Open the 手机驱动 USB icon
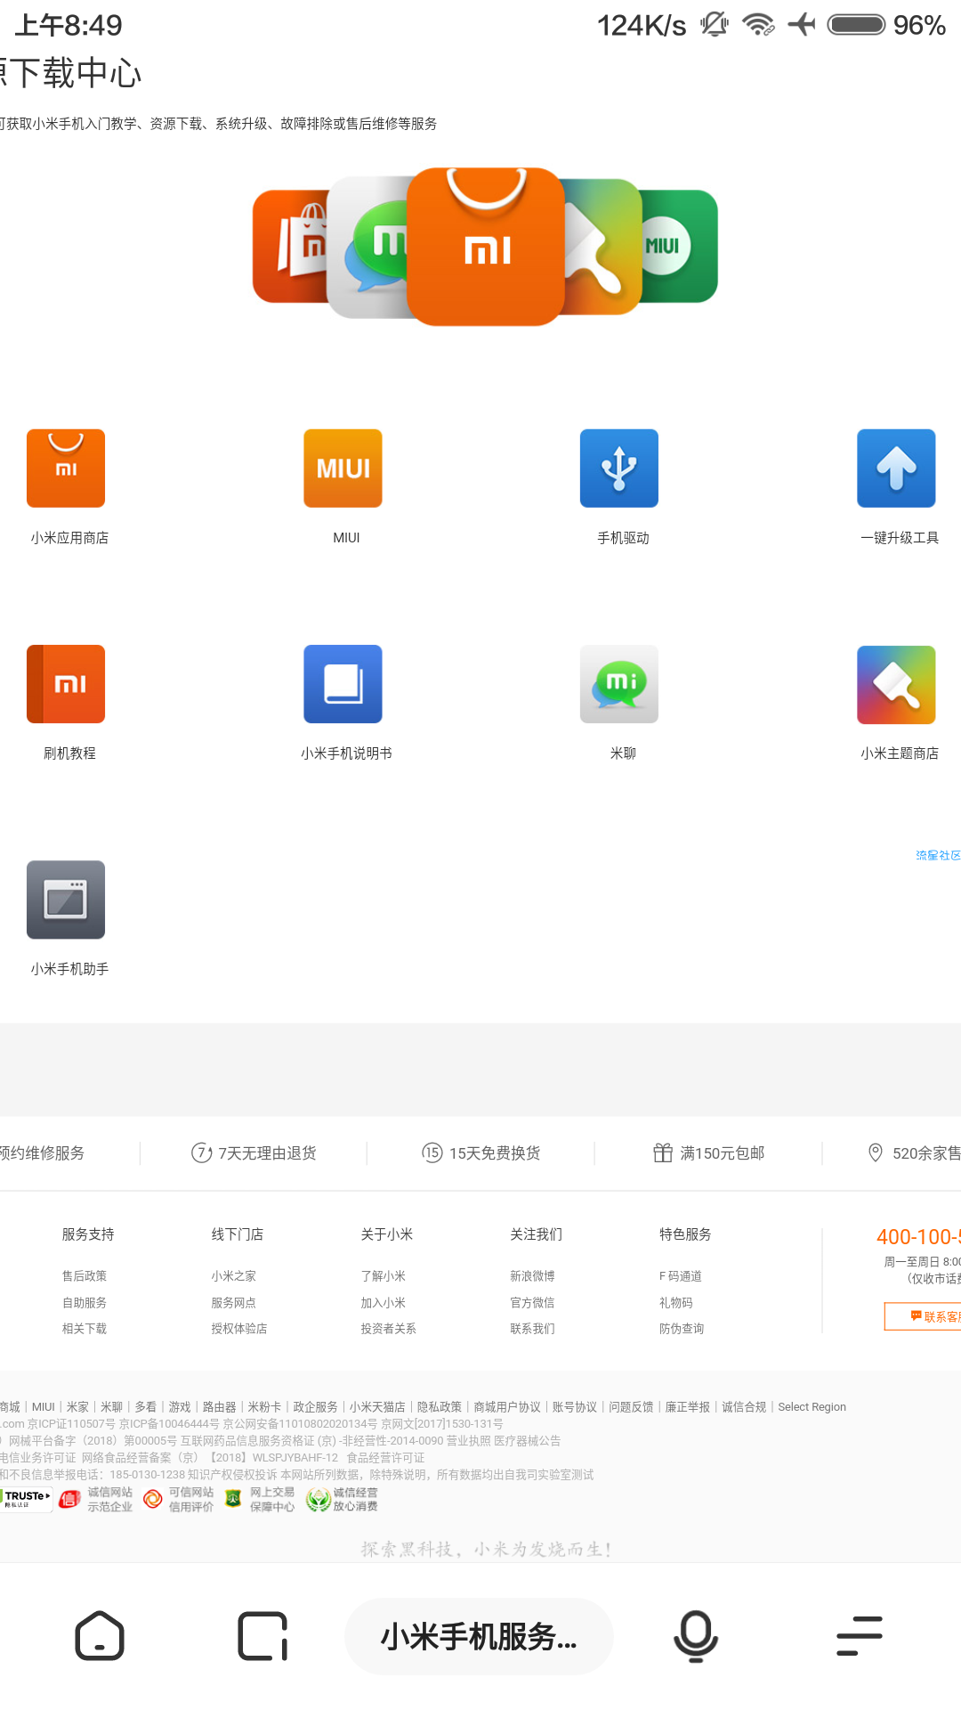 coord(619,468)
